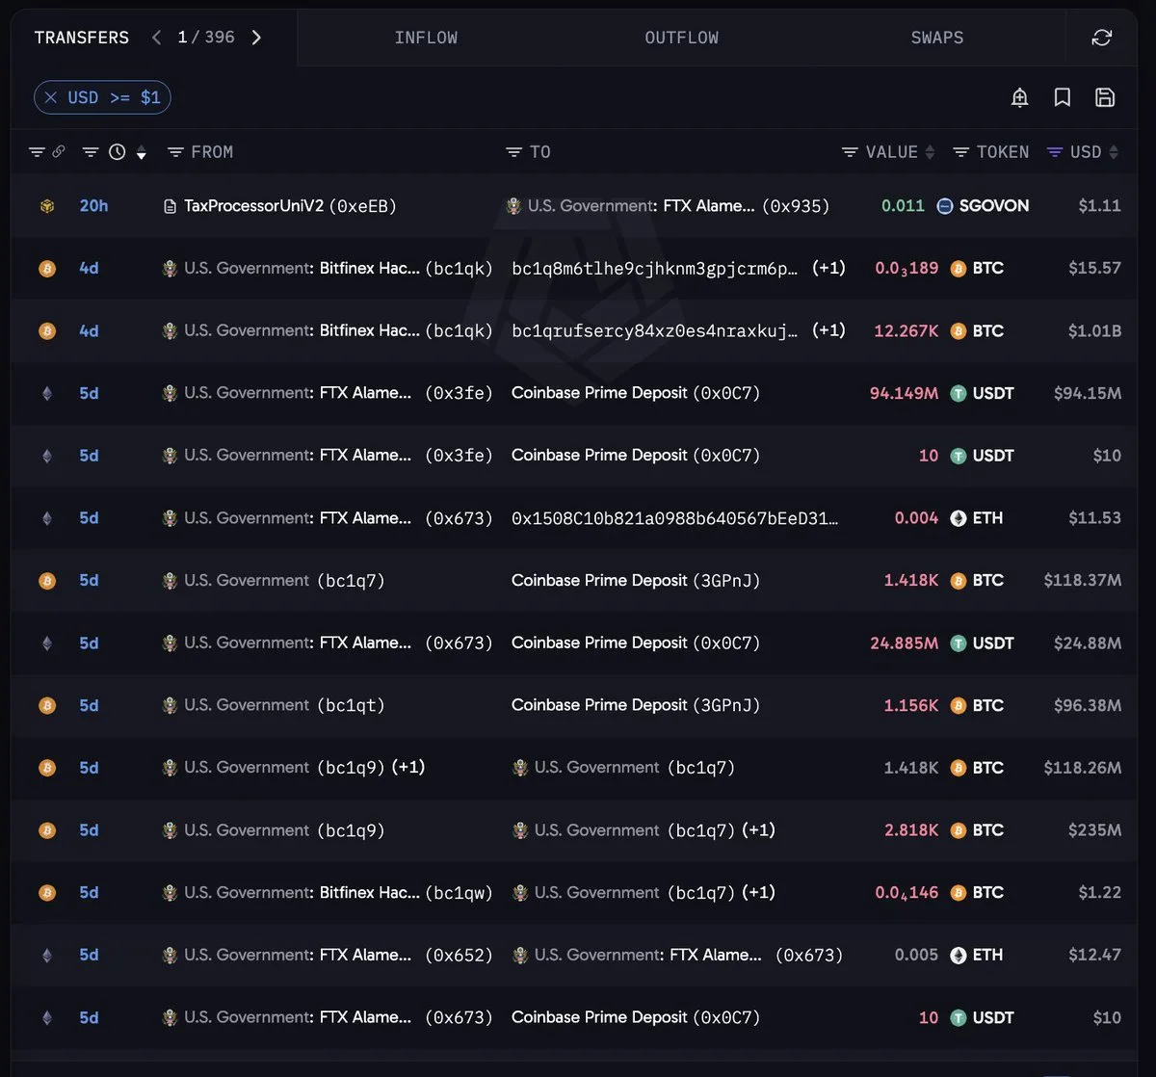Screen dimensions: 1156x1077
Task: Expand (+1) after U.S. Government (bc1q9) sender
Action: click(x=408, y=767)
